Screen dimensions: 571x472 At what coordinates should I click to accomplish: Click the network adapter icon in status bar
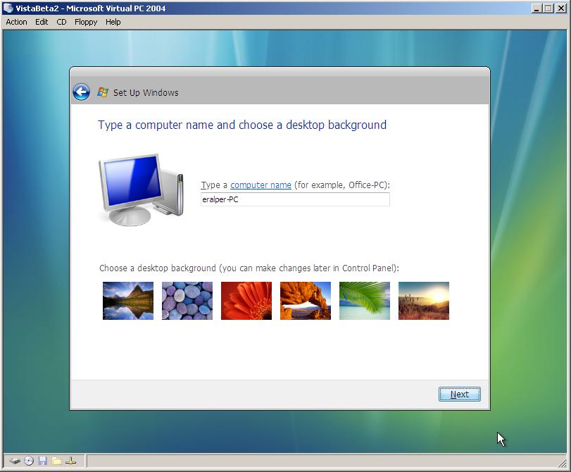pyautogui.click(x=70, y=461)
